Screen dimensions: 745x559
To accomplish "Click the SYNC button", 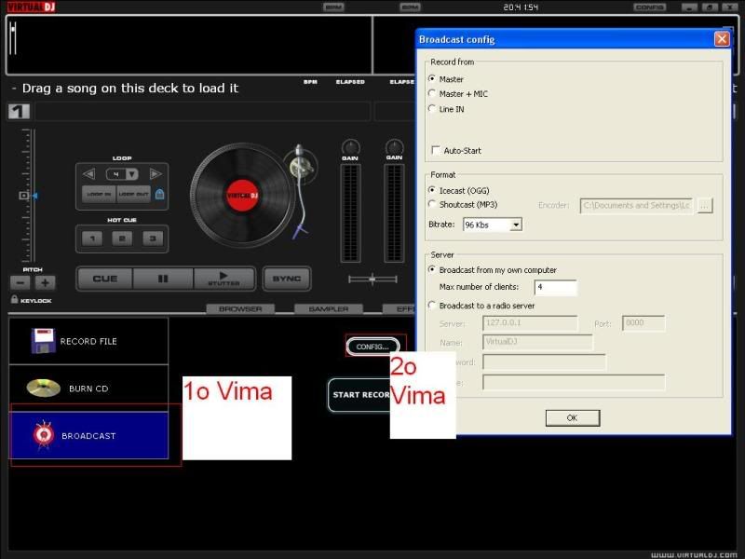I will 287,279.
